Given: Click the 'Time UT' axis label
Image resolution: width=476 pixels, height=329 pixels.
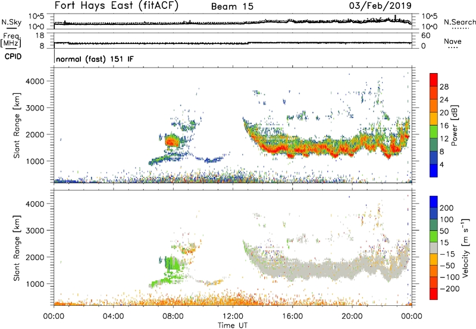Looking at the screenshot, I should 233,325.
